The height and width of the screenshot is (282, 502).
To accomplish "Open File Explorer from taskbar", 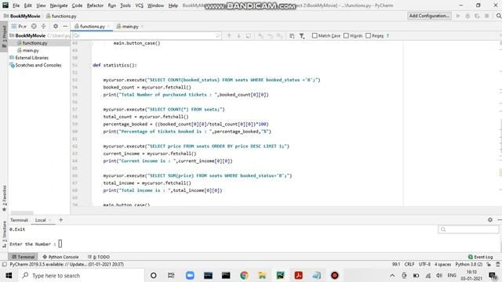I will pyautogui.click(x=262, y=275).
